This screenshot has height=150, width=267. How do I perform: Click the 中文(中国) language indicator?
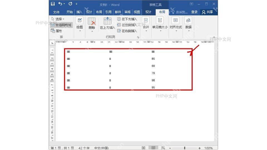click(x=102, y=148)
